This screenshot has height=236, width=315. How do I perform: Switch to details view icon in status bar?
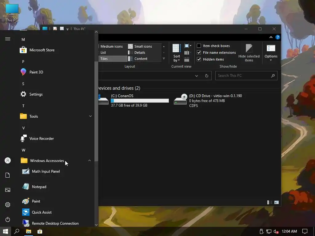(269, 202)
